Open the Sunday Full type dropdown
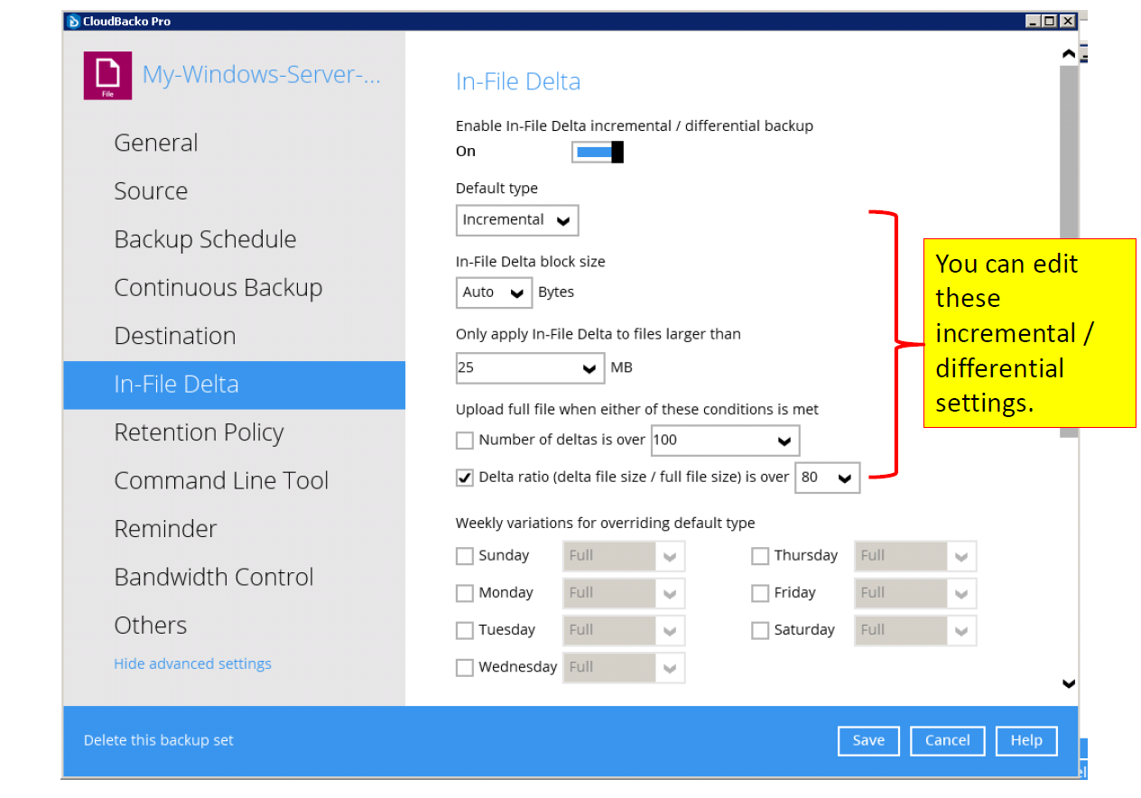Image resolution: width=1141 pixels, height=798 pixels. 624,556
